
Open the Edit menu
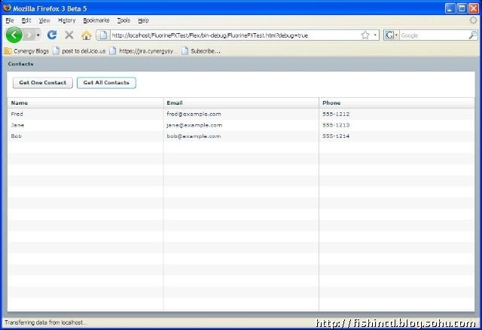pos(26,20)
